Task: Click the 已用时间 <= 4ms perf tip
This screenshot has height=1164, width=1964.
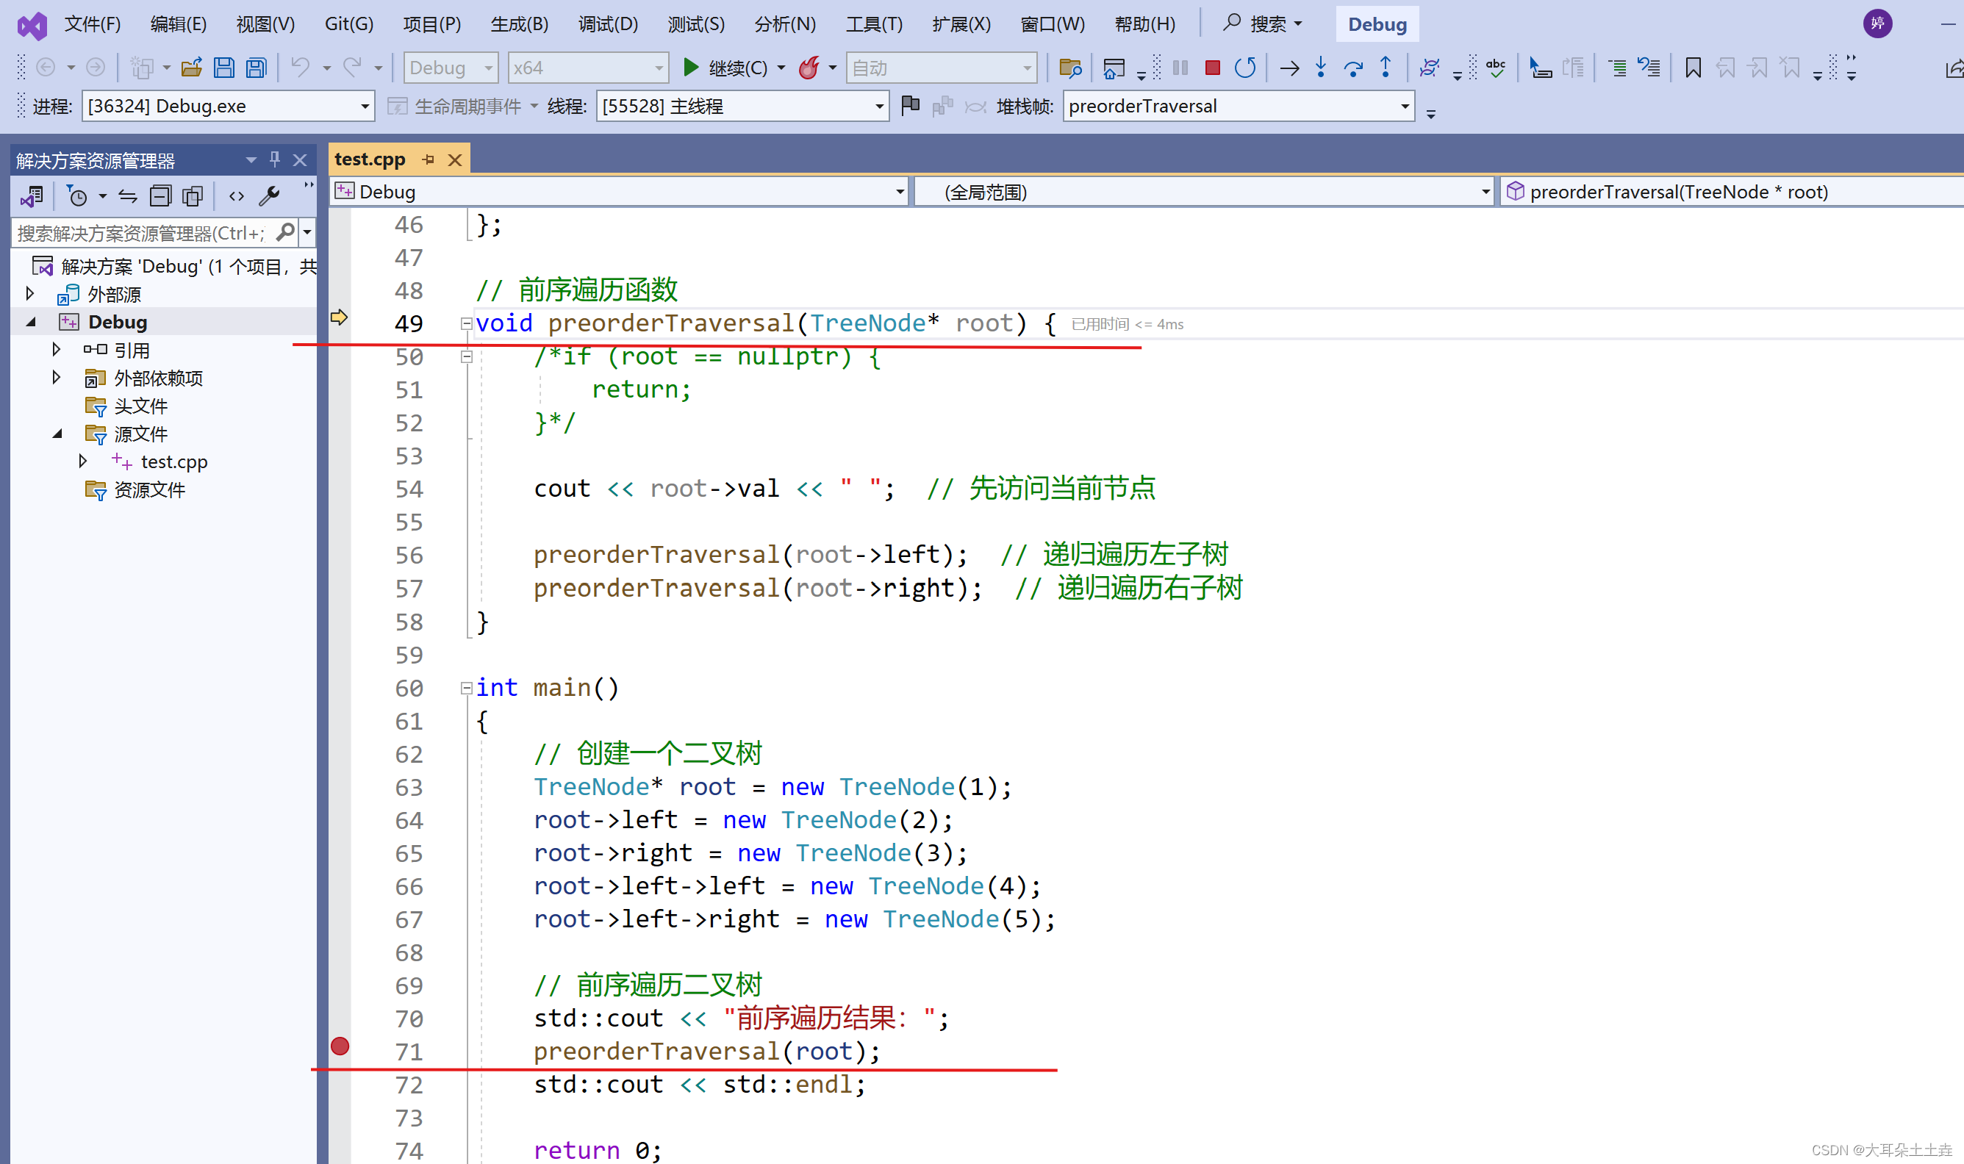Action: pyautogui.click(x=1127, y=324)
